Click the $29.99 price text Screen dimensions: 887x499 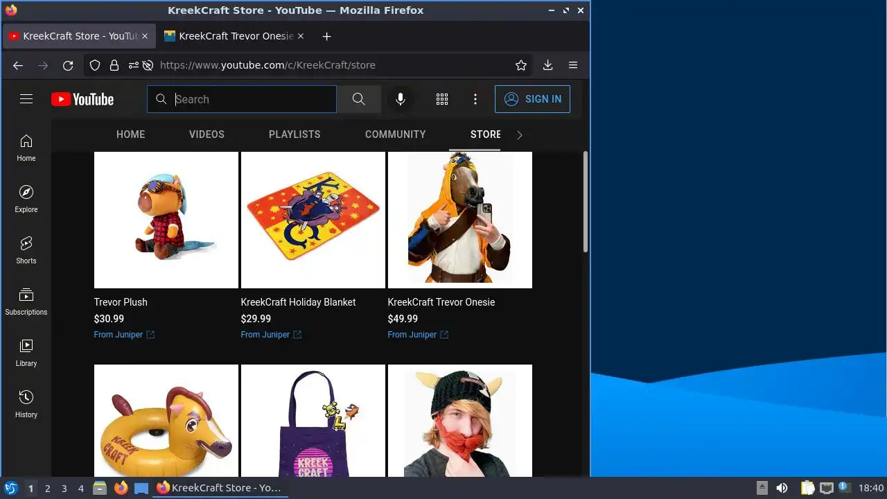(x=256, y=319)
